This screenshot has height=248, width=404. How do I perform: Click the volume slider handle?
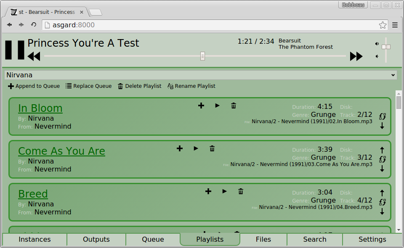click(x=386, y=47)
